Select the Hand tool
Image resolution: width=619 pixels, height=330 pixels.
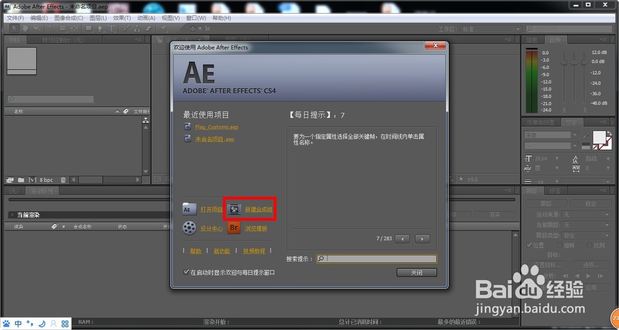(25, 28)
